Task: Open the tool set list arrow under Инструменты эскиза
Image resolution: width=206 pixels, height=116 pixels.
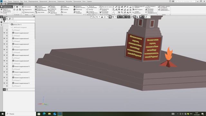Action: (x=6, y=14)
